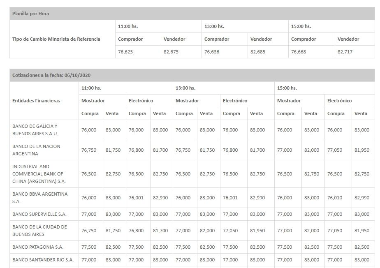Viewport: 380px width, 268px height.
Task: Click 'Cotizaciones a la fecha: 06/10/2020' heading
Action: click(x=51, y=75)
